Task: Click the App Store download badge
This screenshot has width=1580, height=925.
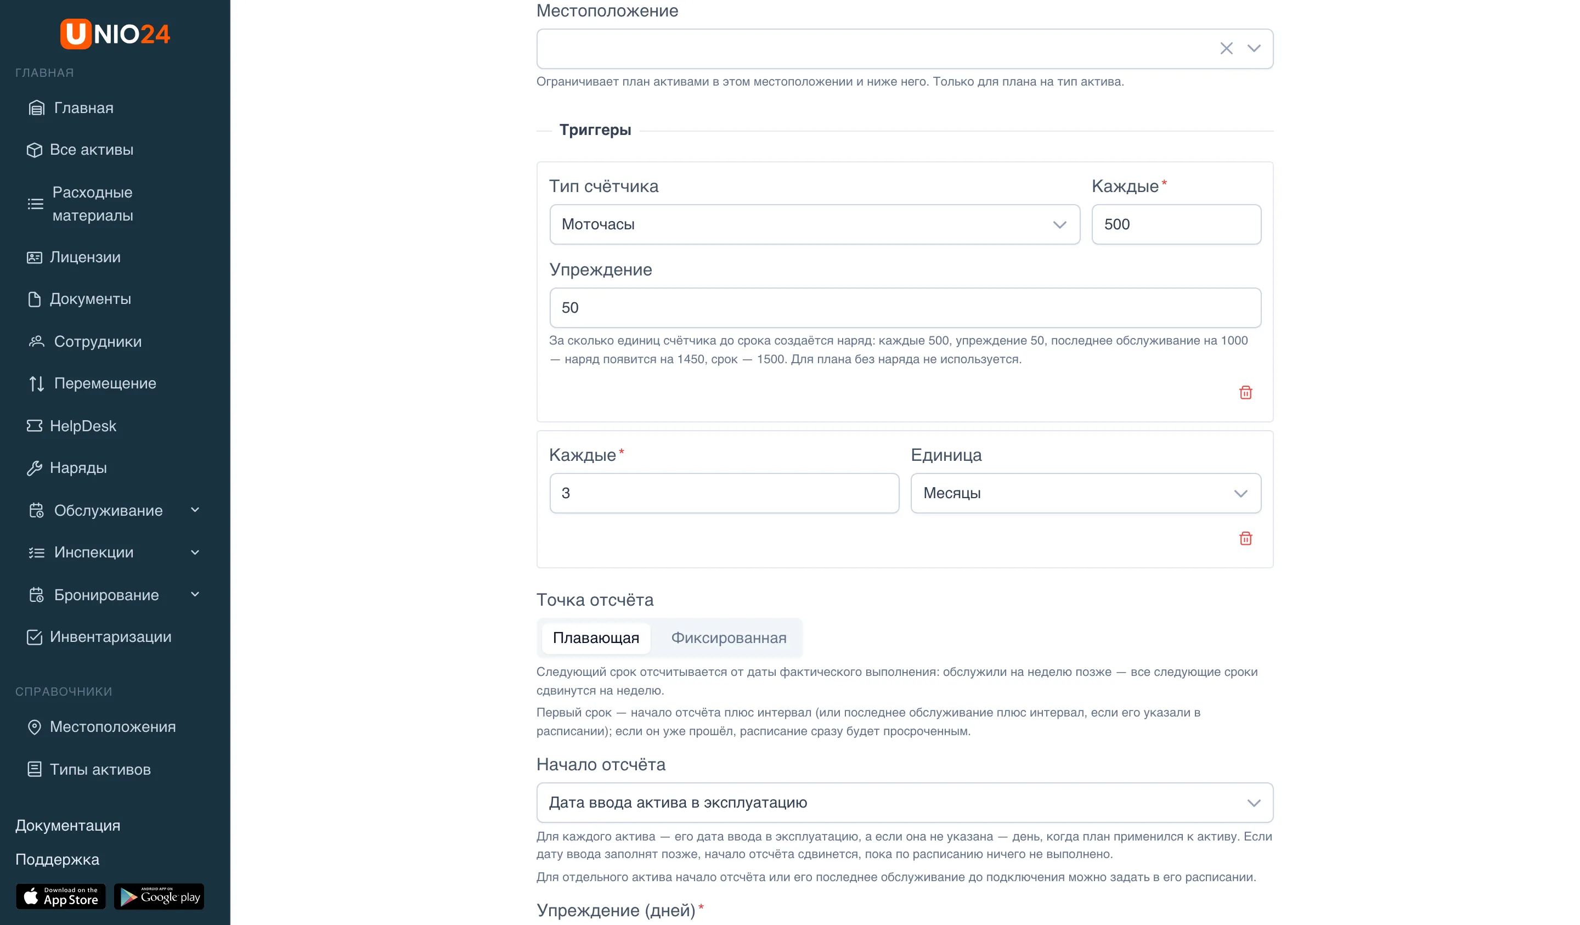Action: (x=61, y=897)
